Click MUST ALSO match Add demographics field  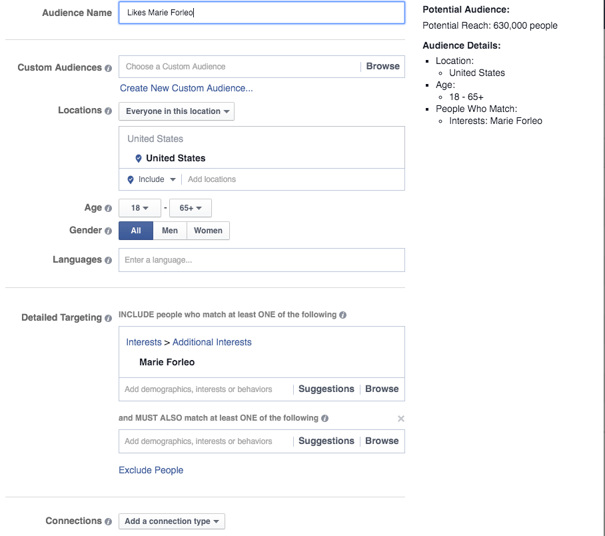(x=206, y=441)
